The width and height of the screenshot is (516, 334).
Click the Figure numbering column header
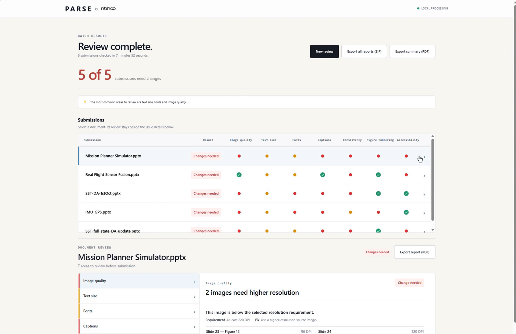tap(380, 140)
